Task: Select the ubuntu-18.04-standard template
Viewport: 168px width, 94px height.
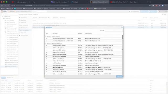Action: click(83, 56)
